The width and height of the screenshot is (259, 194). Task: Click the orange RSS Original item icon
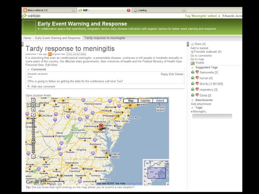[x=50, y=54]
